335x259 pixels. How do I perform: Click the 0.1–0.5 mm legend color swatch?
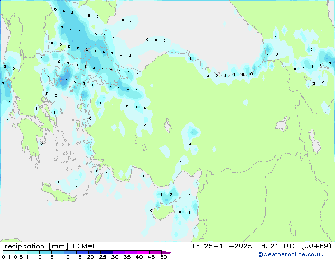9,252
